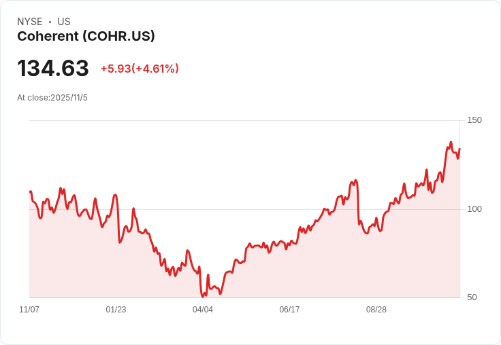
Task: Select the 134.63 current price
Action: 53,68
